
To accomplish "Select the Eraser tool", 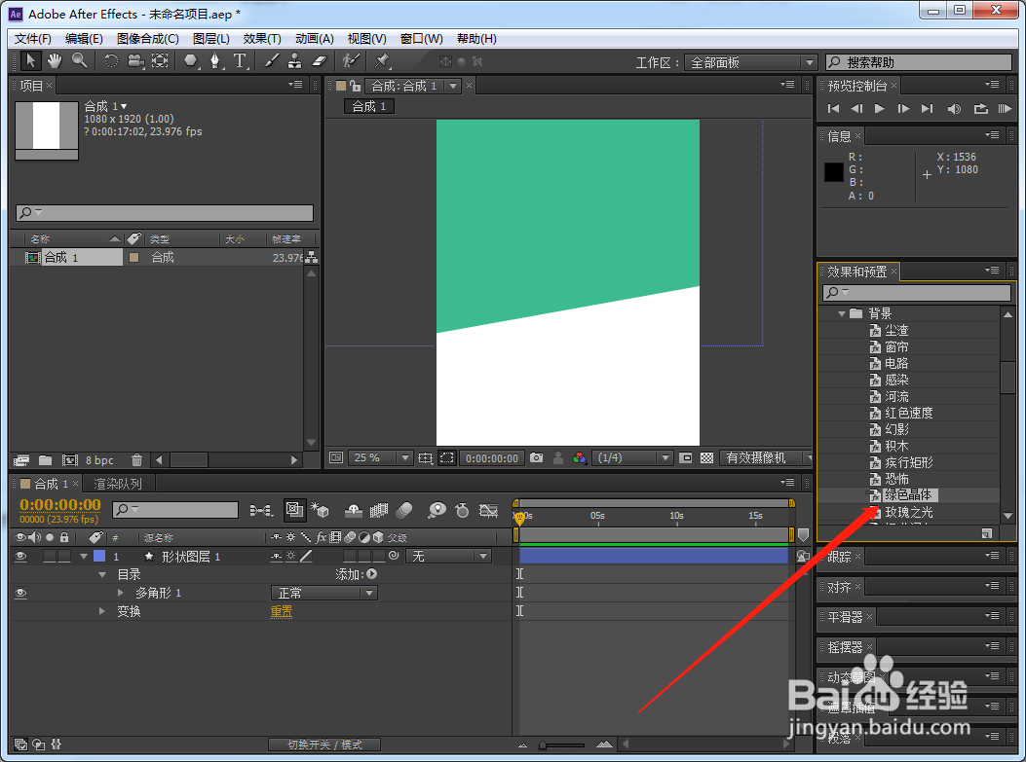I will pos(319,60).
